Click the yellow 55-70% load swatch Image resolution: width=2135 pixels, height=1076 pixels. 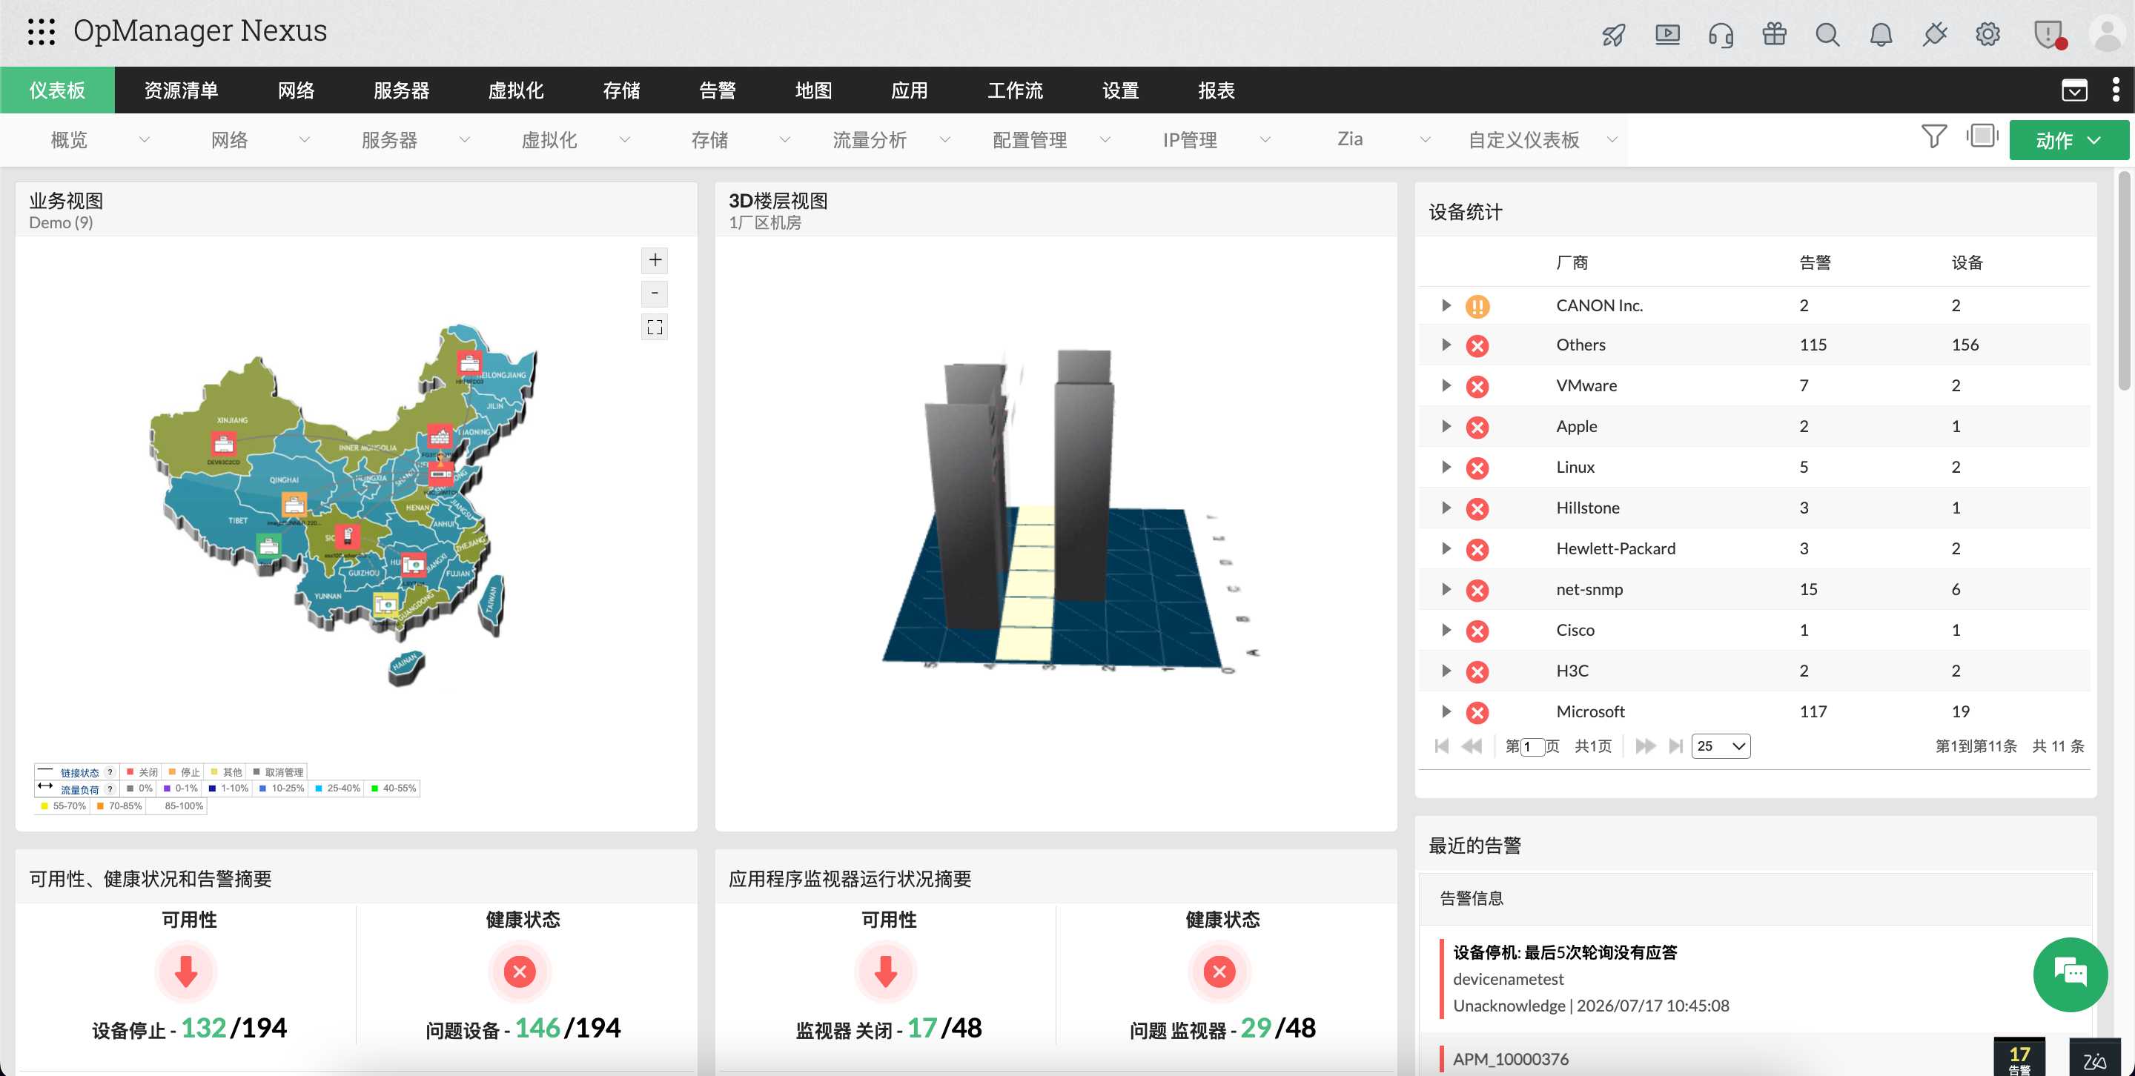click(44, 806)
